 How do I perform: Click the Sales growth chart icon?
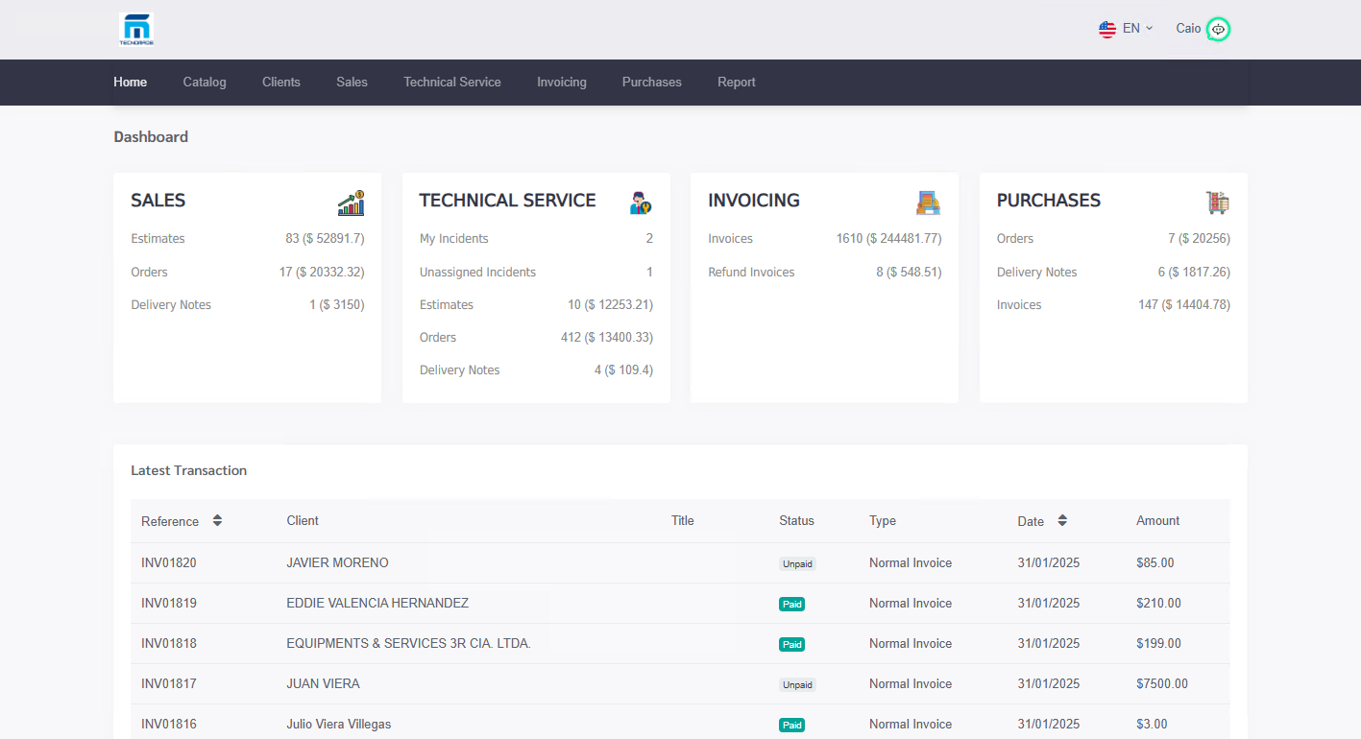[351, 203]
